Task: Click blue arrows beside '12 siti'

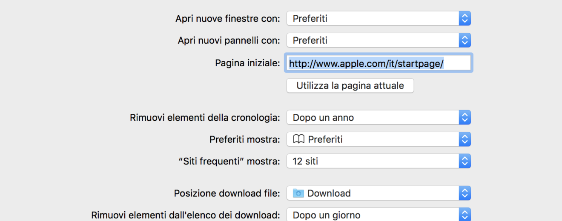Action: click(465, 161)
